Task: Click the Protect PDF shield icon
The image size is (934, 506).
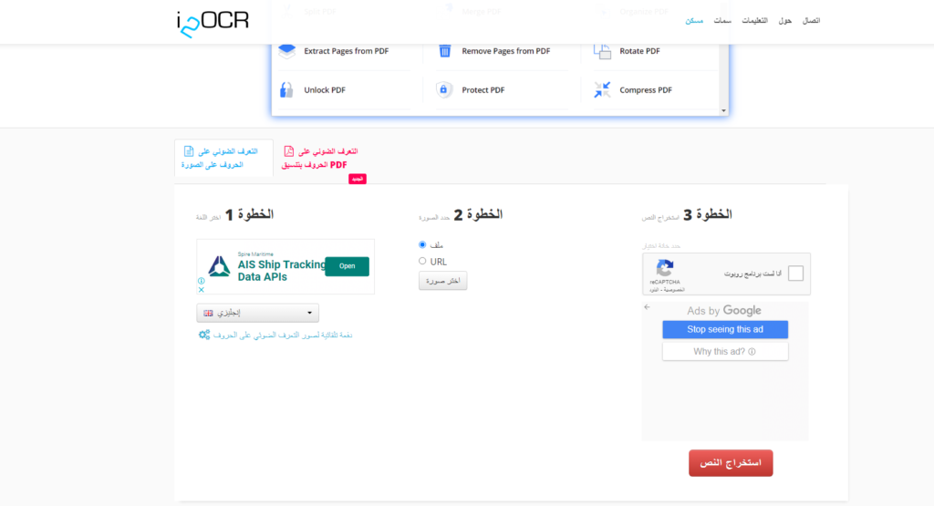Action: coord(444,90)
